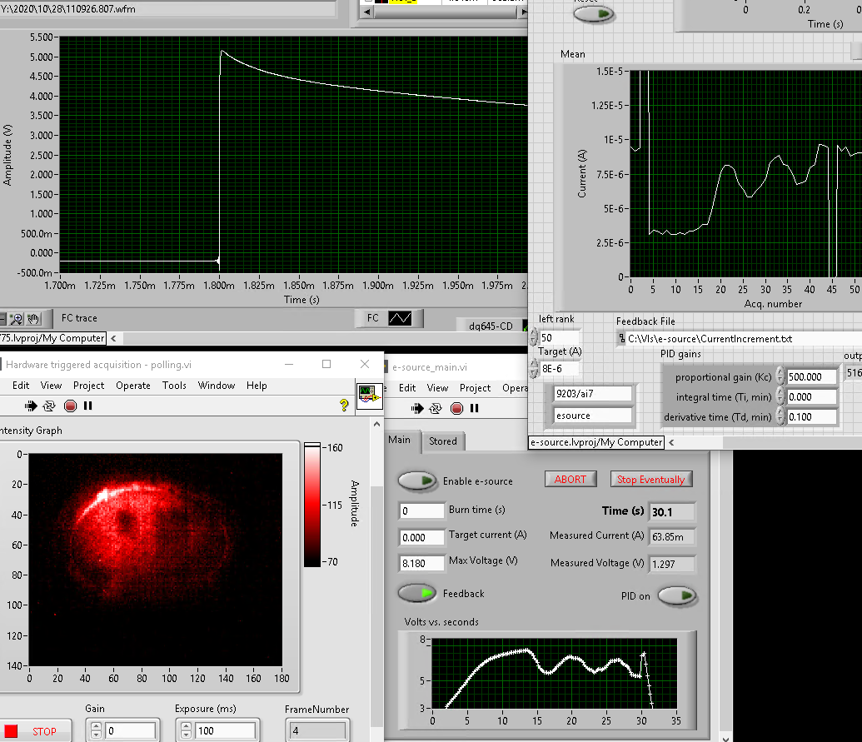The image size is (862, 742).
Task: Toggle the Feedback switch
Action: click(417, 593)
